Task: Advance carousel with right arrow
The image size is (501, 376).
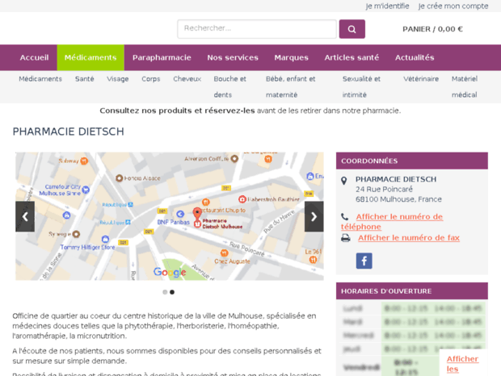Action: click(314, 216)
